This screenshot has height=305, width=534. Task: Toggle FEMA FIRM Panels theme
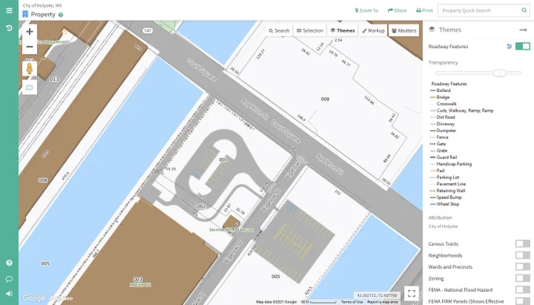[522, 301]
